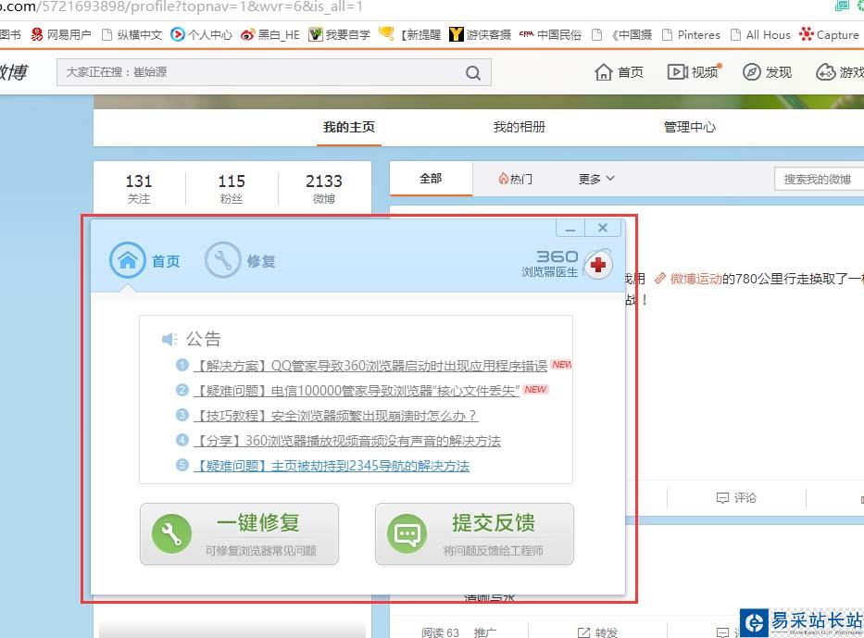Open the All Hous bookmark
This screenshot has height=638, width=864.
(x=760, y=34)
